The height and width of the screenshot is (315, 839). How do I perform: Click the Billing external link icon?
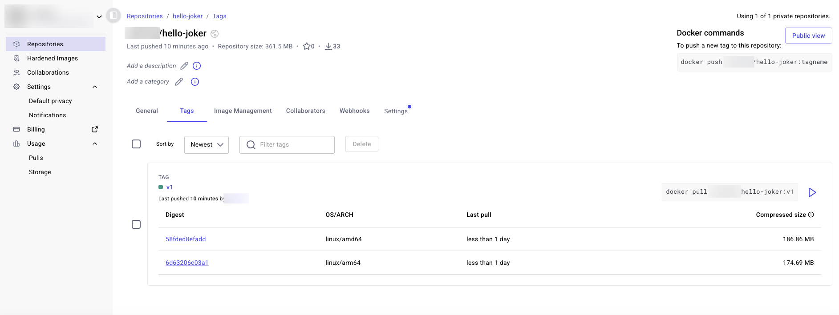click(95, 129)
